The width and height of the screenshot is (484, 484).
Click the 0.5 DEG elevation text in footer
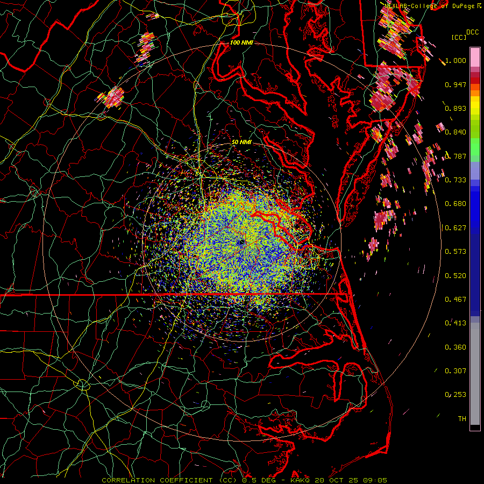(259, 480)
